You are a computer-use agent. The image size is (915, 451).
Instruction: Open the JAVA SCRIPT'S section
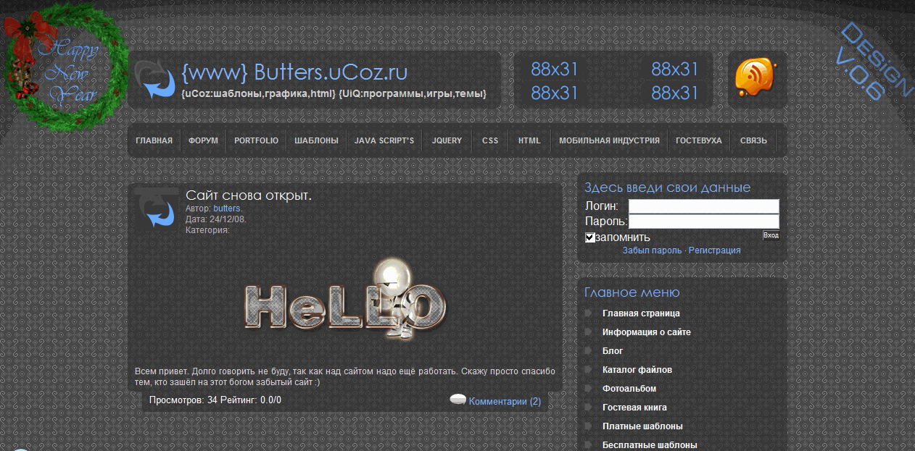click(384, 140)
